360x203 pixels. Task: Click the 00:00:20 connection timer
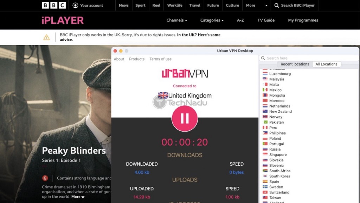point(185,142)
